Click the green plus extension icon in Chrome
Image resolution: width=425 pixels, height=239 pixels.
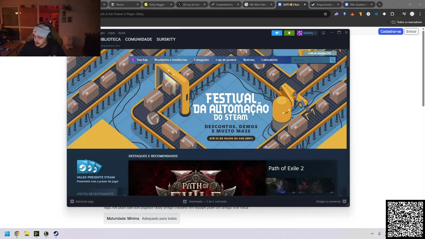click(x=368, y=14)
